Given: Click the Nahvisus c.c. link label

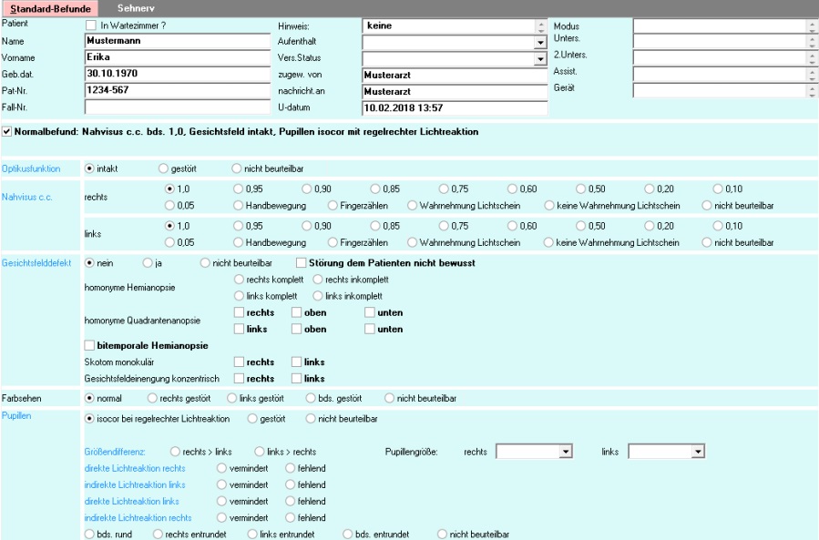Looking at the screenshot, I should coord(27,197).
